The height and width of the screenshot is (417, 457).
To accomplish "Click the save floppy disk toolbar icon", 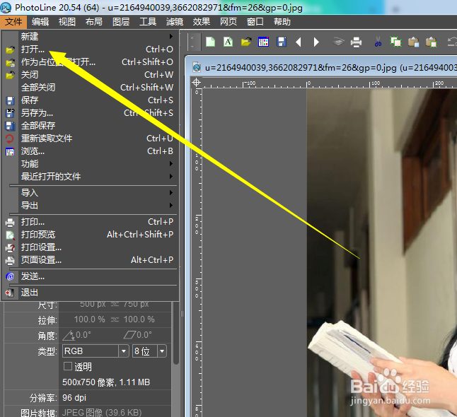I will coord(282,42).
